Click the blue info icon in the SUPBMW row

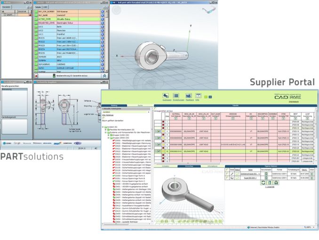pos(103,60)
